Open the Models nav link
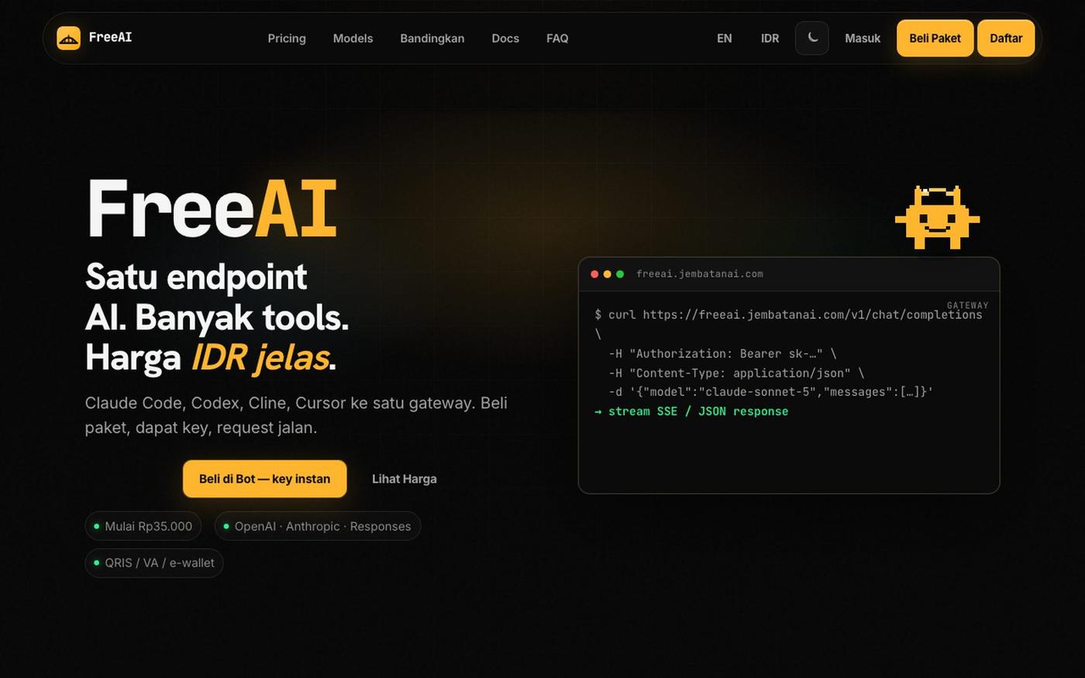This screenshot has width=1085, height=678. 353,38
